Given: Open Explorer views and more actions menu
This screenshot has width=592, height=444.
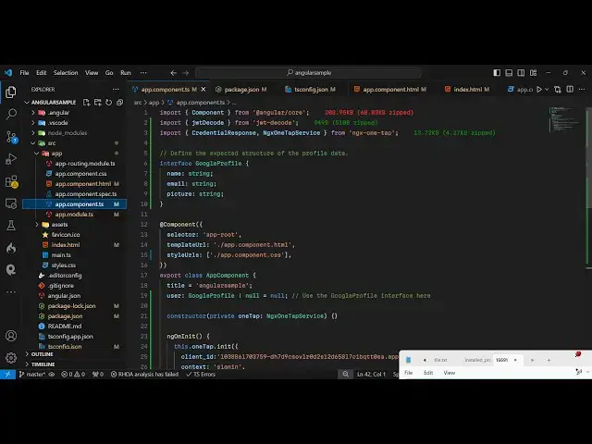Looking at the screenshot, I should coord(116,90).
